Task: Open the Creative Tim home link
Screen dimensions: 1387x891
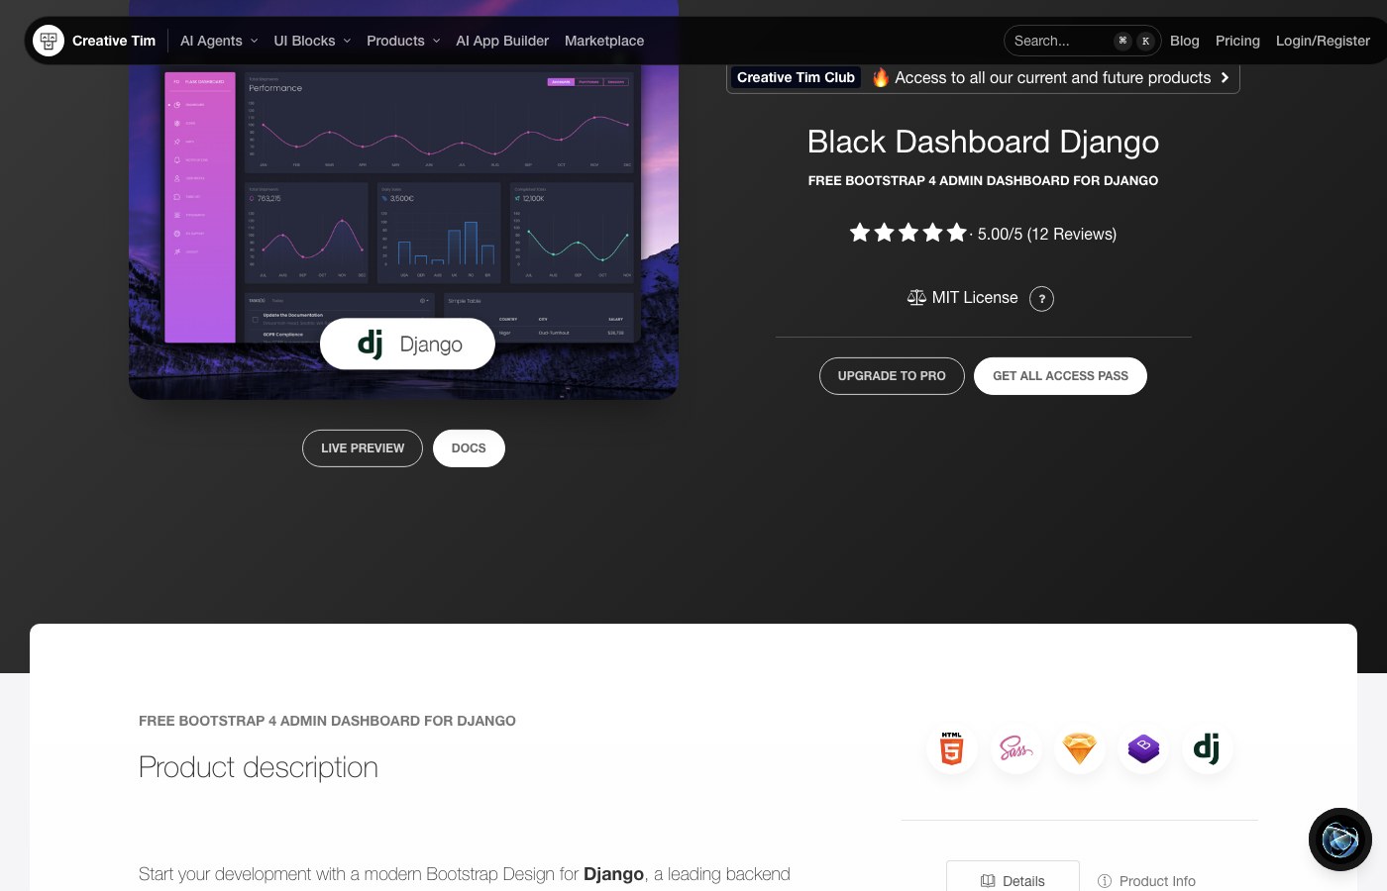Action: (x=114, y=41)
